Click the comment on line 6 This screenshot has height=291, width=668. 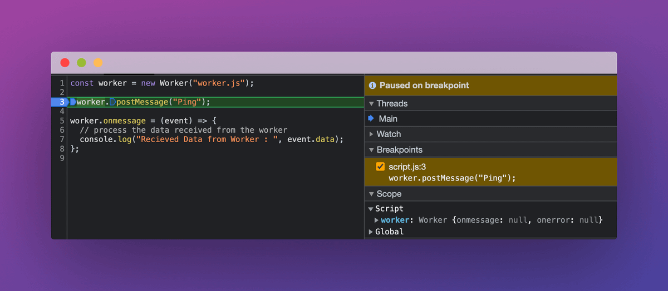click(x=184, y=130)
